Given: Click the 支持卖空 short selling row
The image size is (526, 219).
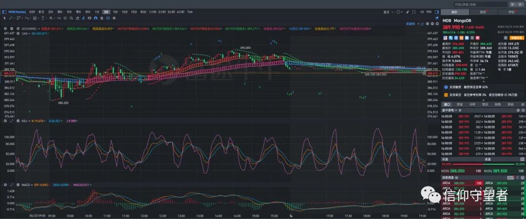Looking at the screenshot, I should (483, 95).
